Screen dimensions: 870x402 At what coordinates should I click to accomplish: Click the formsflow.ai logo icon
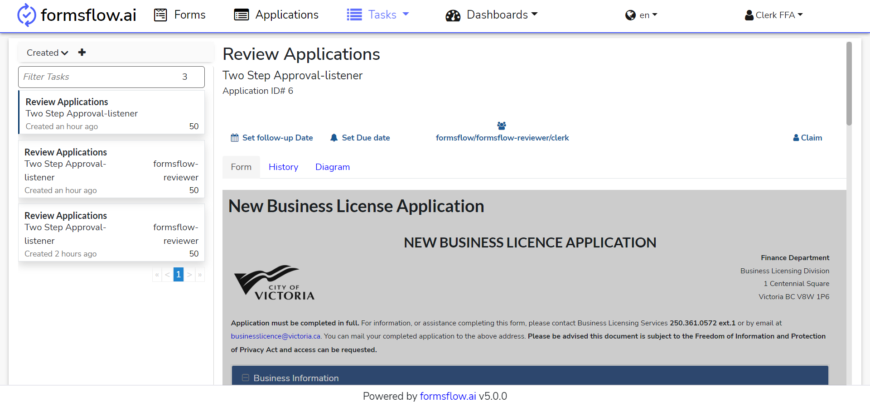click(26, 15)
